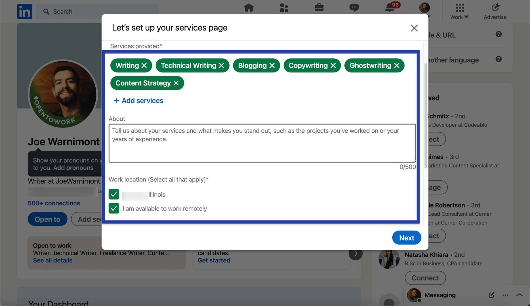Disable 'I am available to work remotely'

[114, 209]
